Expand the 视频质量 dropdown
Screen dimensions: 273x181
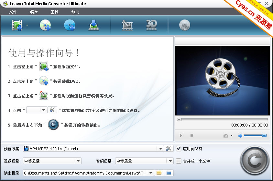(x=78, y=161)
